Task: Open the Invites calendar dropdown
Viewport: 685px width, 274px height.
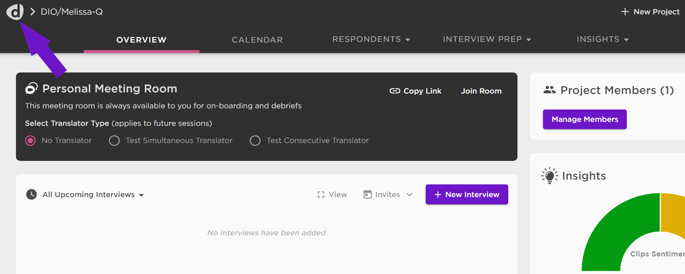Action: pos(388,194)
